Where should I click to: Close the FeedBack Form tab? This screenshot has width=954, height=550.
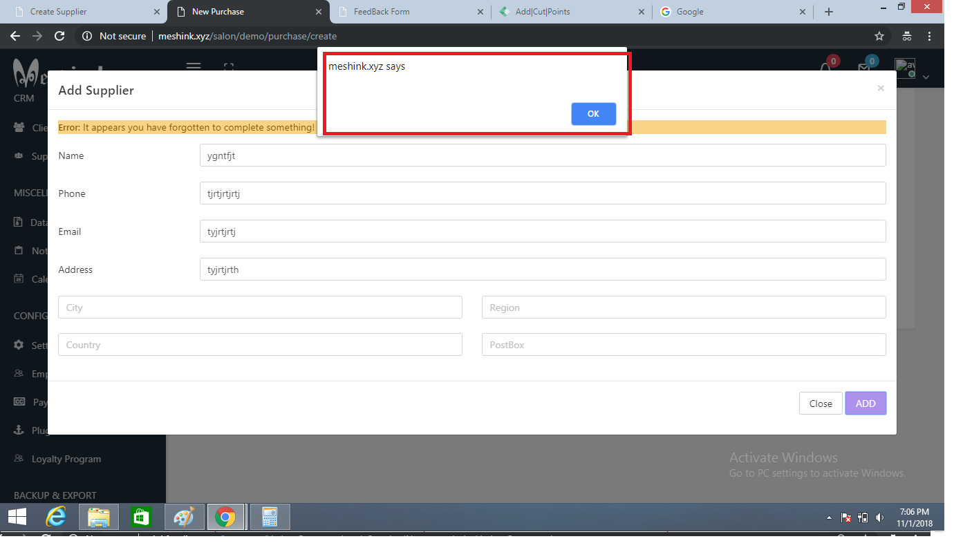(480, 12)
